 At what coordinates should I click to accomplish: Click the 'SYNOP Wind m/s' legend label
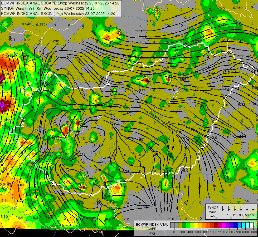213,212
